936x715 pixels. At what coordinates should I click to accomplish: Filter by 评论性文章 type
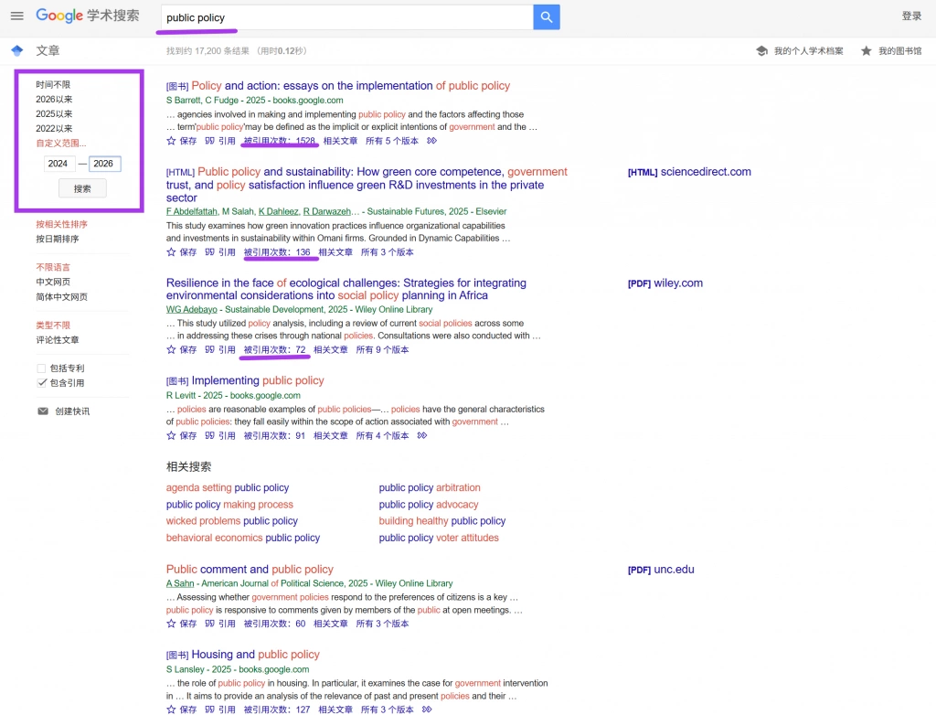(58, 340)
